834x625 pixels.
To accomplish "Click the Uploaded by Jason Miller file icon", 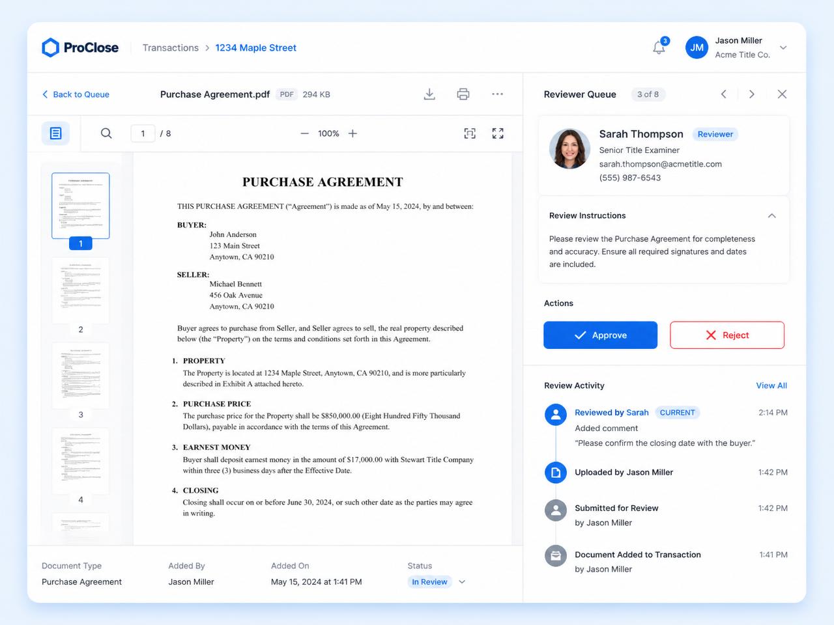I will (556, 473).
